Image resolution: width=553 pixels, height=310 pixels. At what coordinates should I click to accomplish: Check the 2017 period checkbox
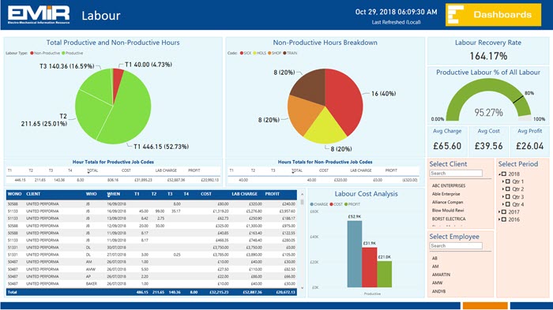504,212
